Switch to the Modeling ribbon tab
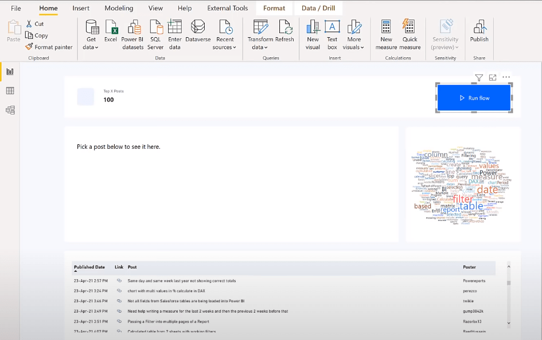542x340 pixels. coord(119,8)
